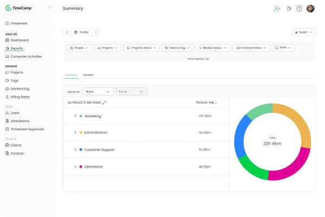Screen dimensions: 325x217
Task: Open the help question mark icon
Action: 299,9
